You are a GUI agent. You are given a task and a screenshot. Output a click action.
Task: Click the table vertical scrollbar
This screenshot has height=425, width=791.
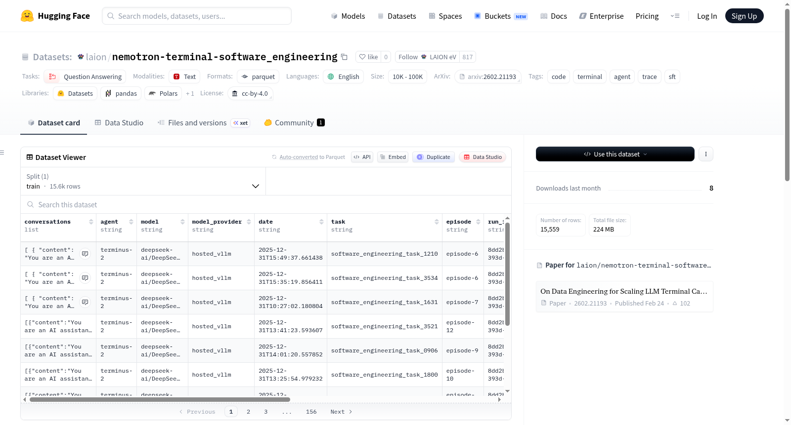pos(507,274)
